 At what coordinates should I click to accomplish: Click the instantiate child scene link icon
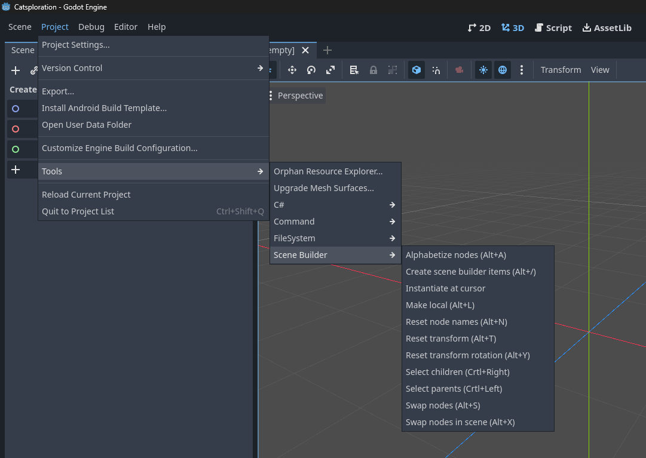coord(34,70)
